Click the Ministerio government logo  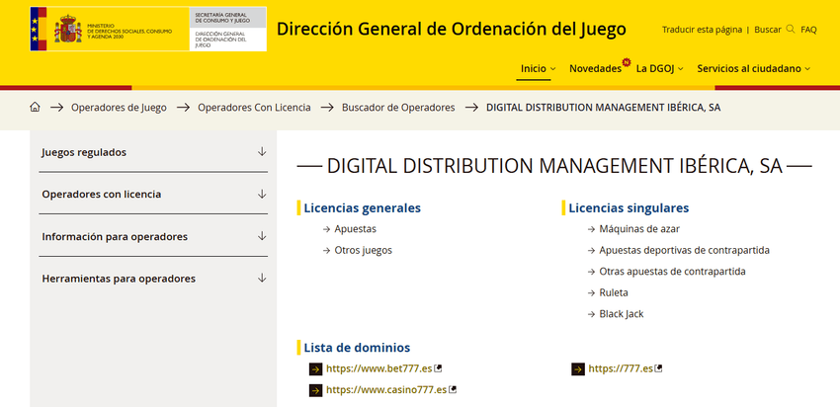point(110,29)
